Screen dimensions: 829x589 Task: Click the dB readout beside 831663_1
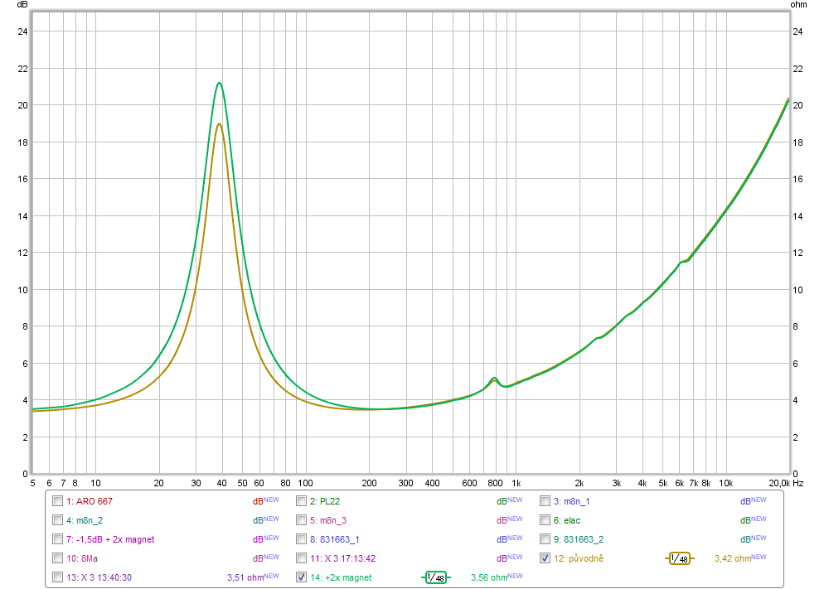(502, 539)
